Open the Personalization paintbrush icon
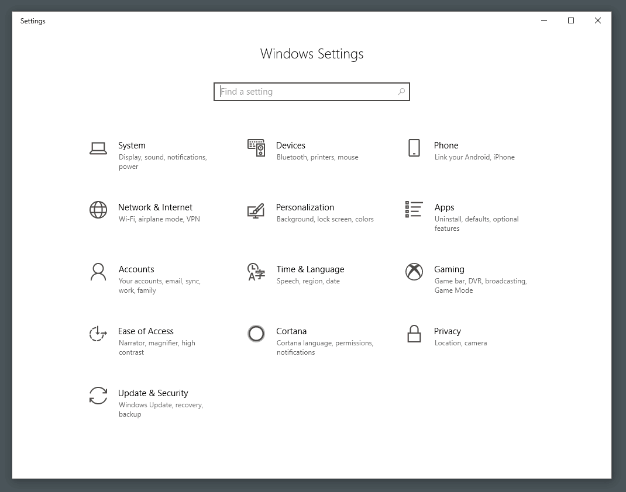This screenshot has width=626, height=492. pyautogui.click(x=256, y=210)
